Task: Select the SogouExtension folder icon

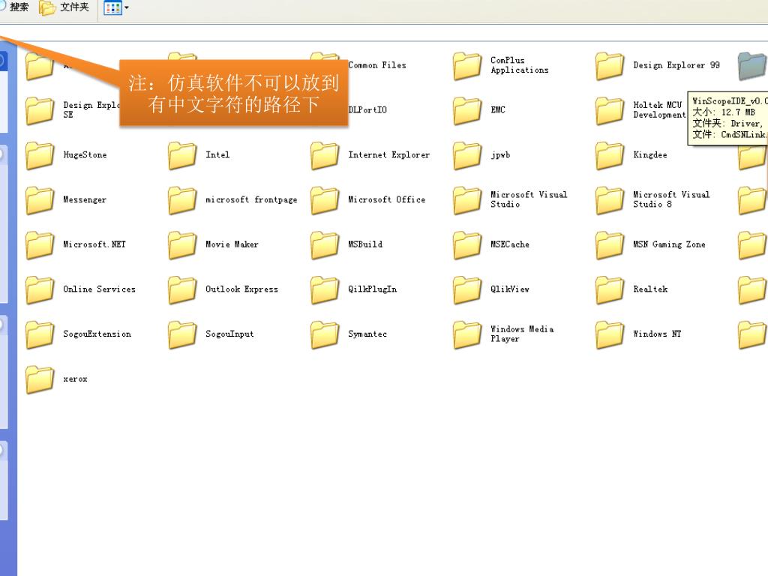Action: point(40,334)
